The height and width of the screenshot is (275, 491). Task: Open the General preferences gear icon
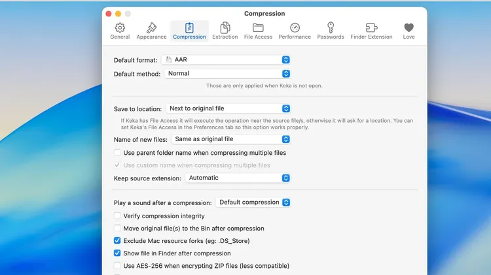click(x=120, y=27)
